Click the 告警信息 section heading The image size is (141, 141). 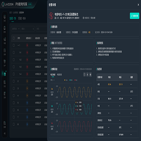coord(54,27)
